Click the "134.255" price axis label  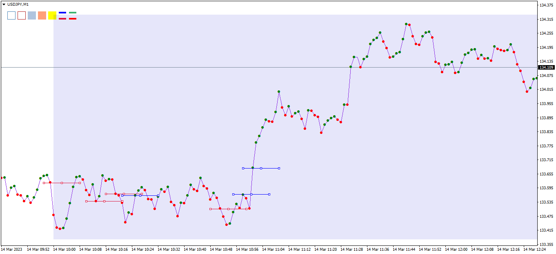coord(546,33)
